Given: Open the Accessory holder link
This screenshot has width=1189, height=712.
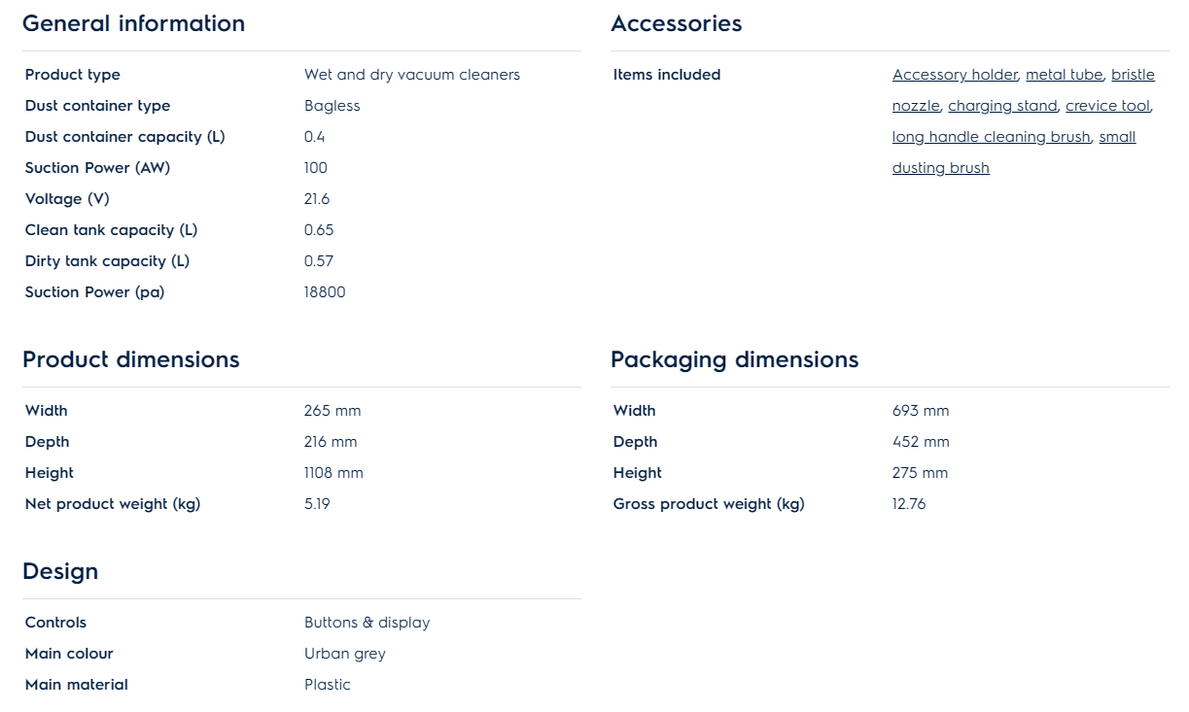Looking at the screenshot, I should point(954,75).
